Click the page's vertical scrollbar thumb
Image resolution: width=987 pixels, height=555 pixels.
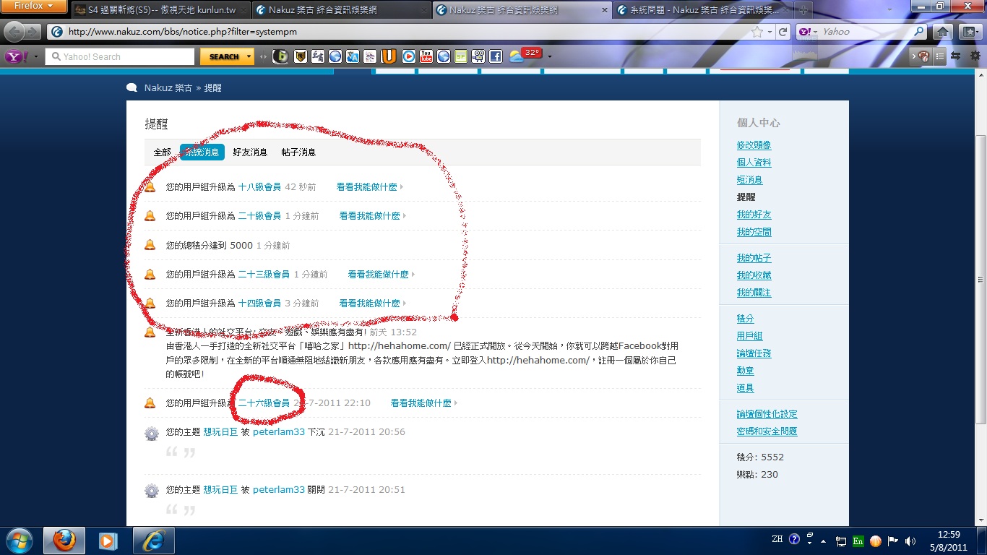coord(980,279)
